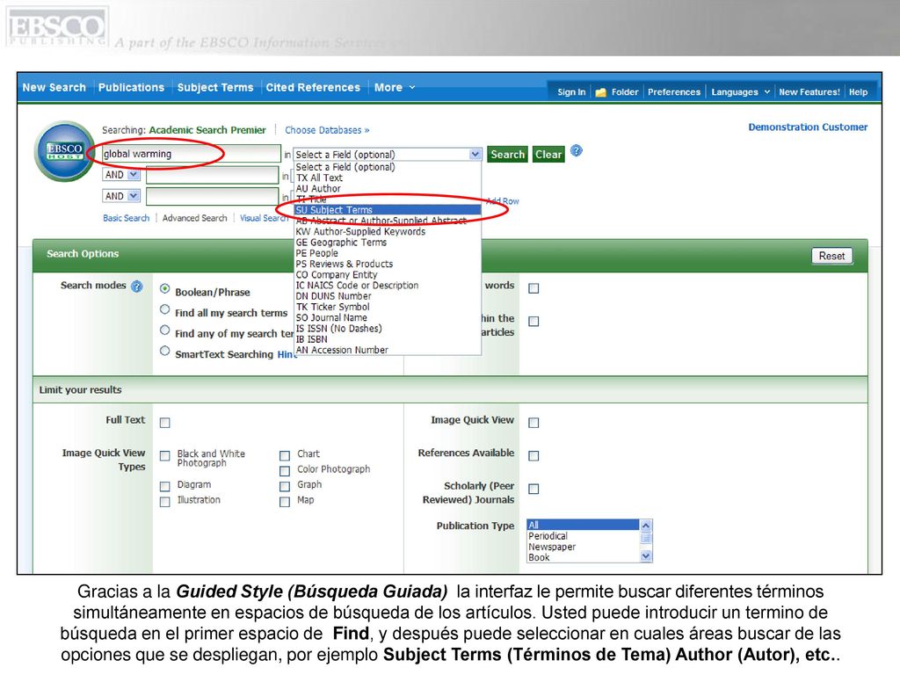Open the second AND operator dropdown
Image resolution: width=900 pixels, height=675 pixels.
pos(134,196)
